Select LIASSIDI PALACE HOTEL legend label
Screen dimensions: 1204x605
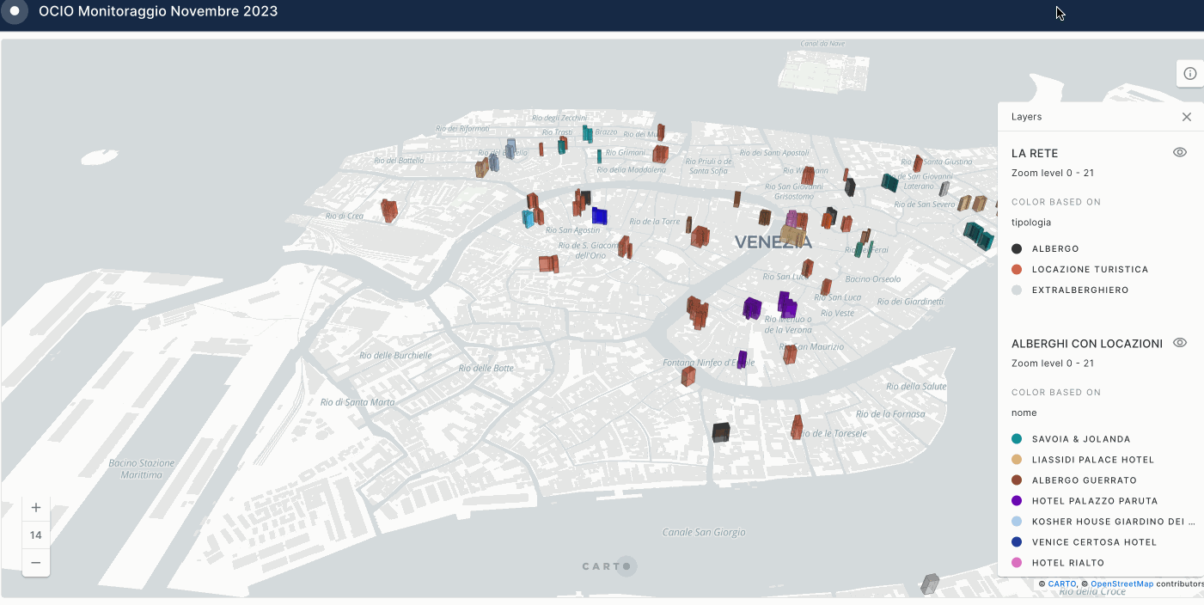point(1093,460)
